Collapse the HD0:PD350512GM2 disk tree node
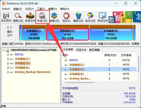 [4, 50]
